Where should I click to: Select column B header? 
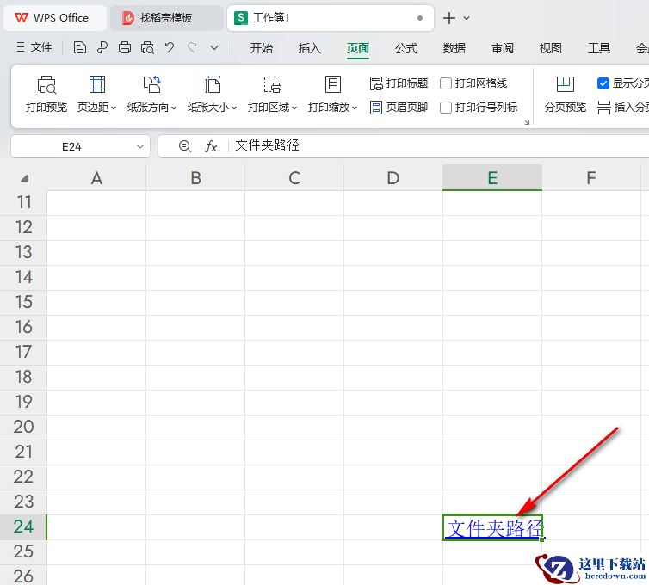pyautogui.click(x=195, y=178)
